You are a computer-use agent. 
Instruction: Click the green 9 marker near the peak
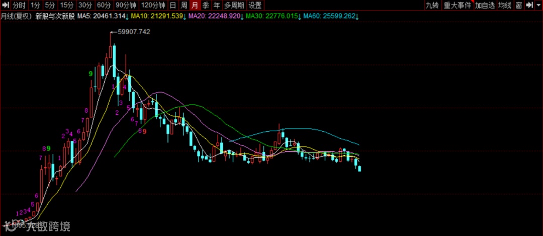pos(90,73)
